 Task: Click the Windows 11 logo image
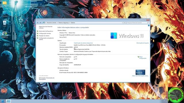point(127,35)
